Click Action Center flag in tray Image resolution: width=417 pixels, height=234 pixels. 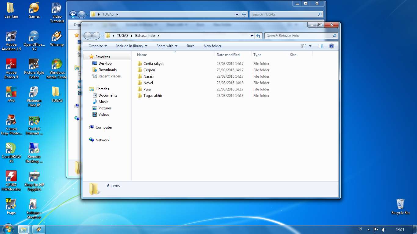coord(376,229)
